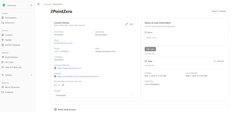Click the Notes document icon
This screenshot has width=242, height=131.
[x=146, y=32]
